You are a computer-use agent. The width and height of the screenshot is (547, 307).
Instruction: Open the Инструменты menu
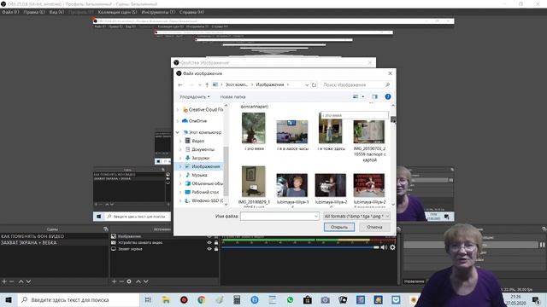[158, 12]
